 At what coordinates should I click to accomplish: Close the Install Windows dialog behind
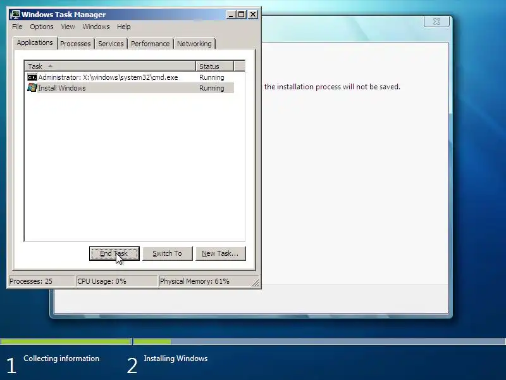[436, 22]
